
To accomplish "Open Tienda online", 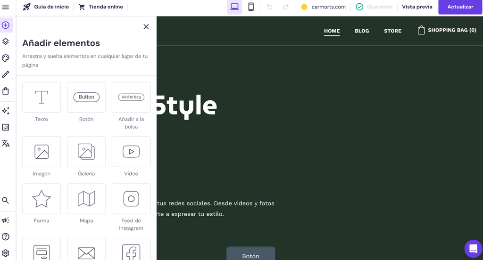I will [100, 7].
